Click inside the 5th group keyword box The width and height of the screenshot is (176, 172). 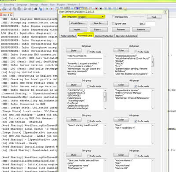[x=85, y=134]
